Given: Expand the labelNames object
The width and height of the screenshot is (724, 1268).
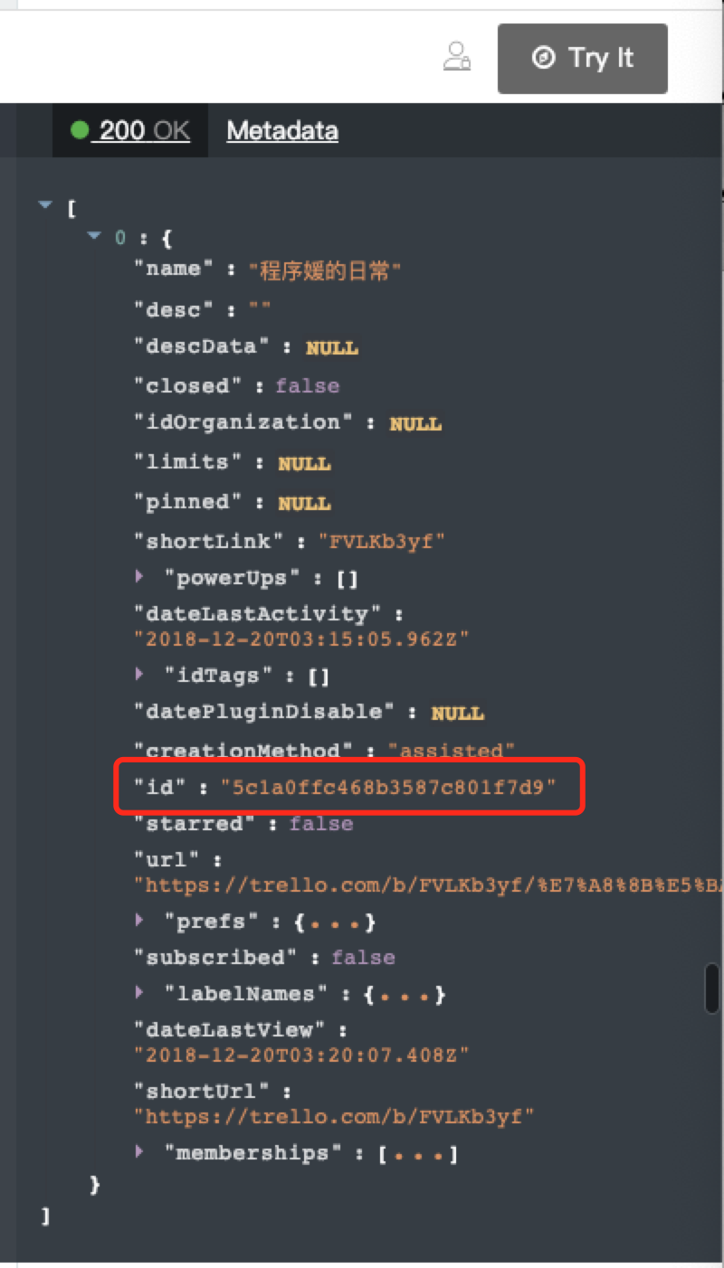Looking at the screenshot, I should coord(139,992).
